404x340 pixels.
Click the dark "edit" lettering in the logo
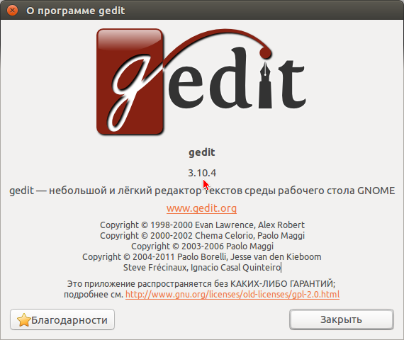pyautogui.click(x=237, y=79)
